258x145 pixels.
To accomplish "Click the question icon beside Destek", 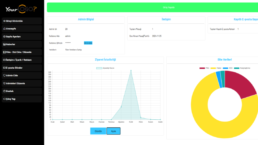I will point(5,91).
